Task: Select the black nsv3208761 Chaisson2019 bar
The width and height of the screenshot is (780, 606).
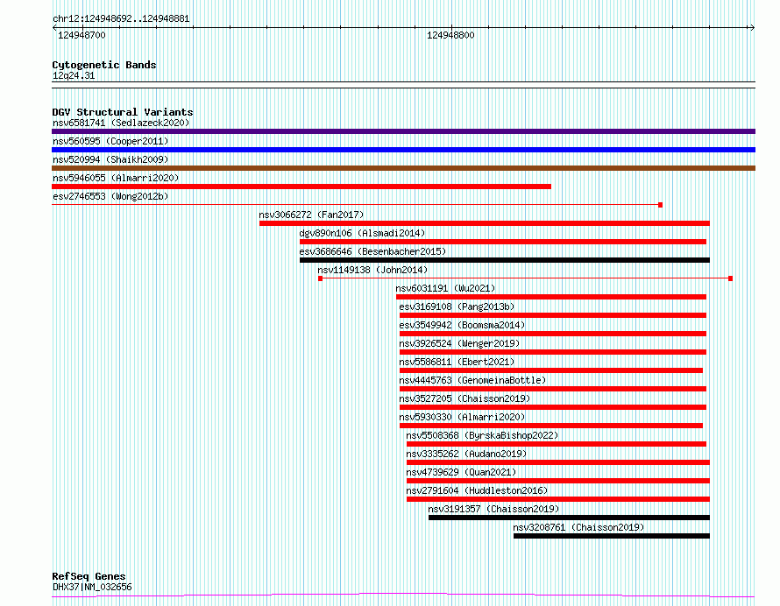Action: pos(612,536)
